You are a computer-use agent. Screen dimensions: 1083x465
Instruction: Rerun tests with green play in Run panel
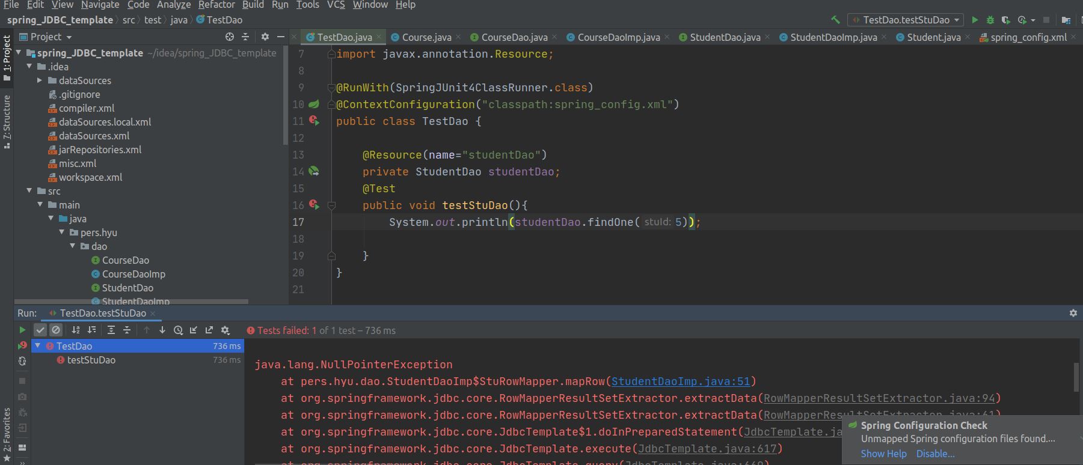(22, 330)
